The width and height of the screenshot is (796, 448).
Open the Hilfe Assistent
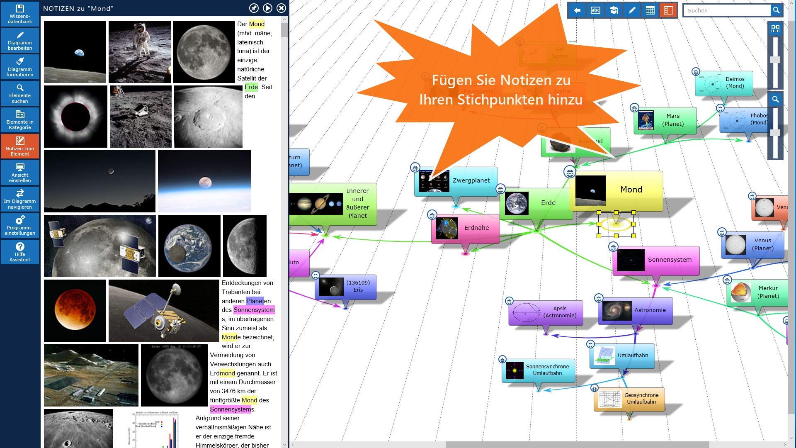click(19, 252)
